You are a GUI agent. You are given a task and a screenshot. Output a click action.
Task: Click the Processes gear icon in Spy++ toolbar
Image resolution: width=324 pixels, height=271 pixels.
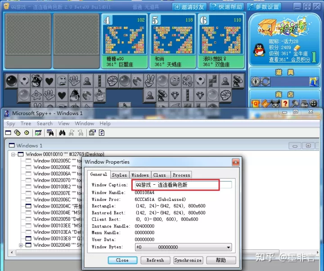(x=18, y=133)
